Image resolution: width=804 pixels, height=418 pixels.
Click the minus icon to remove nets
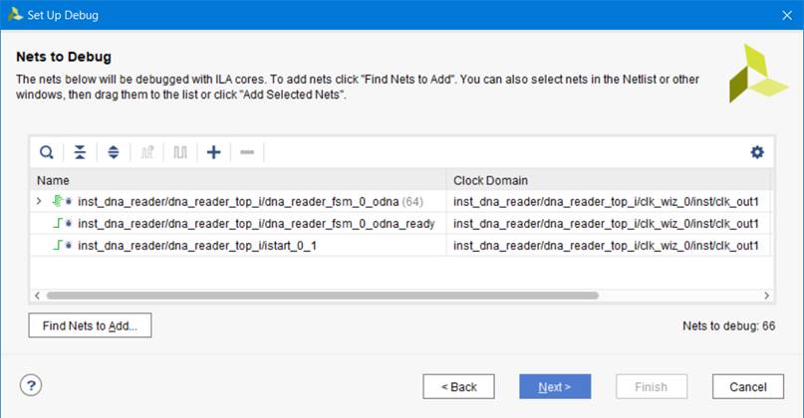click(x=247, y=152)
